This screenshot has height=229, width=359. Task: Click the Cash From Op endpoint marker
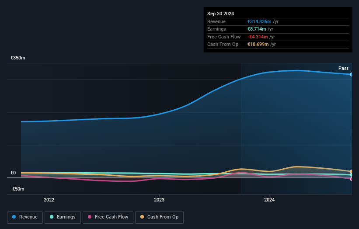pyautogui.click(x=352, y=172)
